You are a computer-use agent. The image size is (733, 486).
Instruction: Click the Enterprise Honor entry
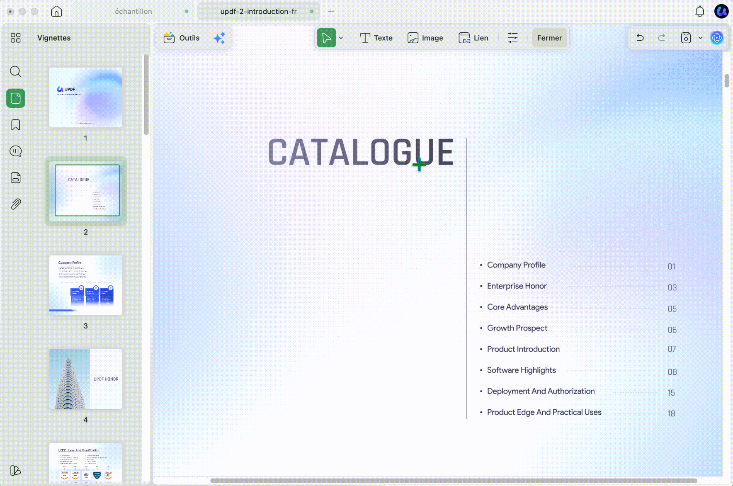pyautogui.click(x=517, y=286)
